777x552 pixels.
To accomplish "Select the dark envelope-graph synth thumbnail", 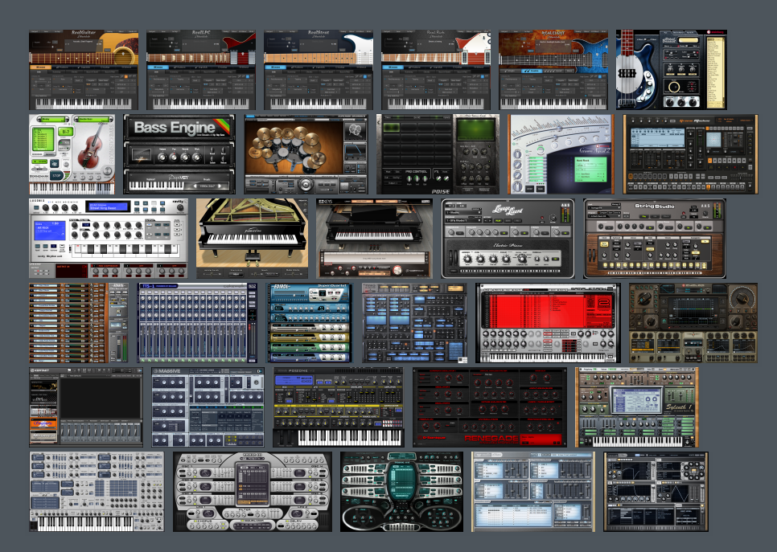I will [x=656, y=492].
